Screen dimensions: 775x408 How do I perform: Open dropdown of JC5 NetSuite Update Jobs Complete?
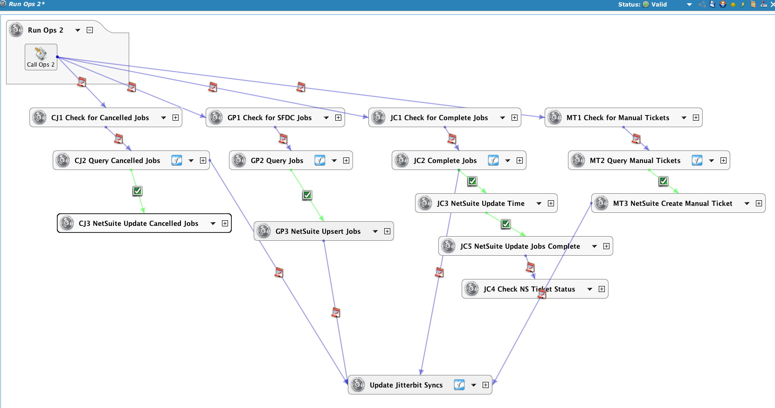(x=595, y=246)
